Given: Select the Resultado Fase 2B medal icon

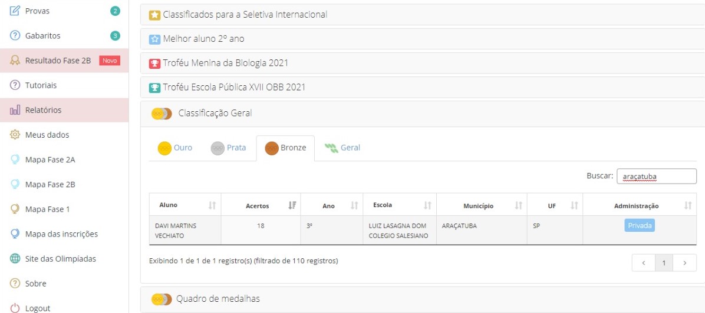Looking at the screenshot, I should click(x=15, y=61).
